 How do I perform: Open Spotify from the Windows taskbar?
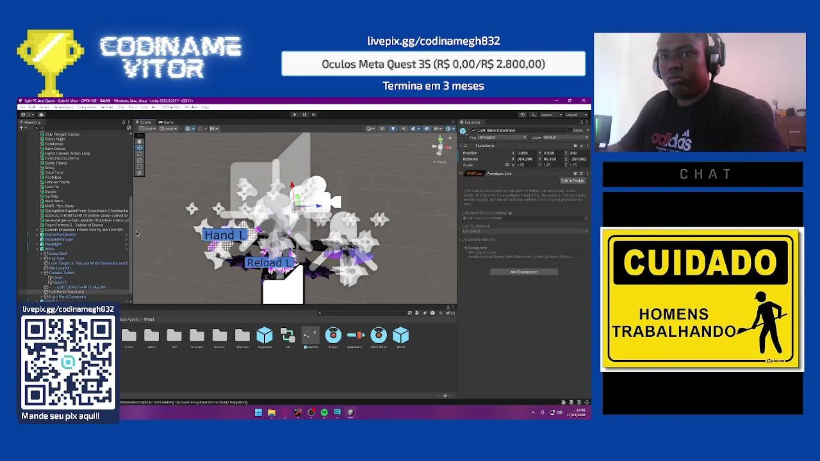click(x=324, y=412)
